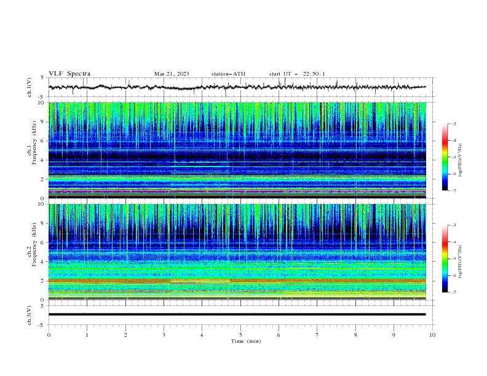This screenshot has height=376, width=487.
Task: Click the time axis "7" tick label
Action: [x=317, y=335]
